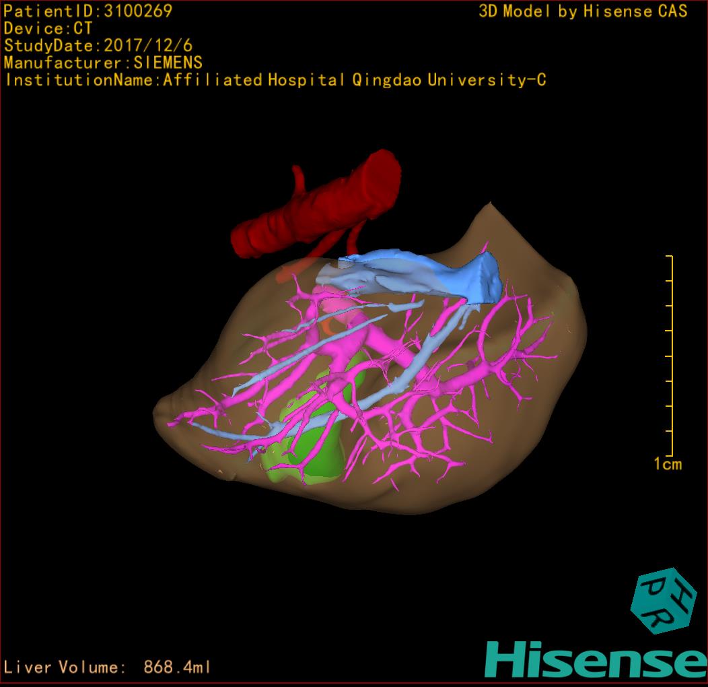The height and width of the screenshot is (687, 708).
Task: Click the InstitutionName text line
Action: point(275,80)
